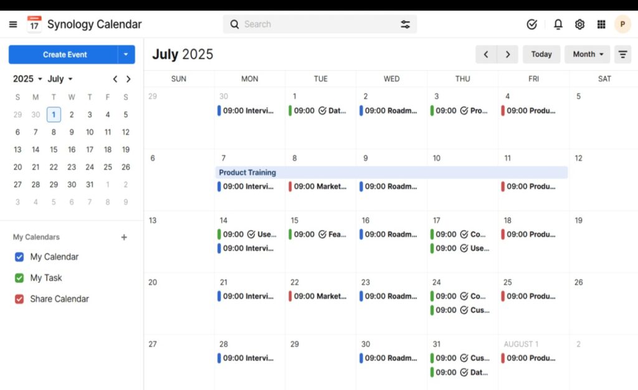Open the Month view dropdown

[x=586, y=54]
